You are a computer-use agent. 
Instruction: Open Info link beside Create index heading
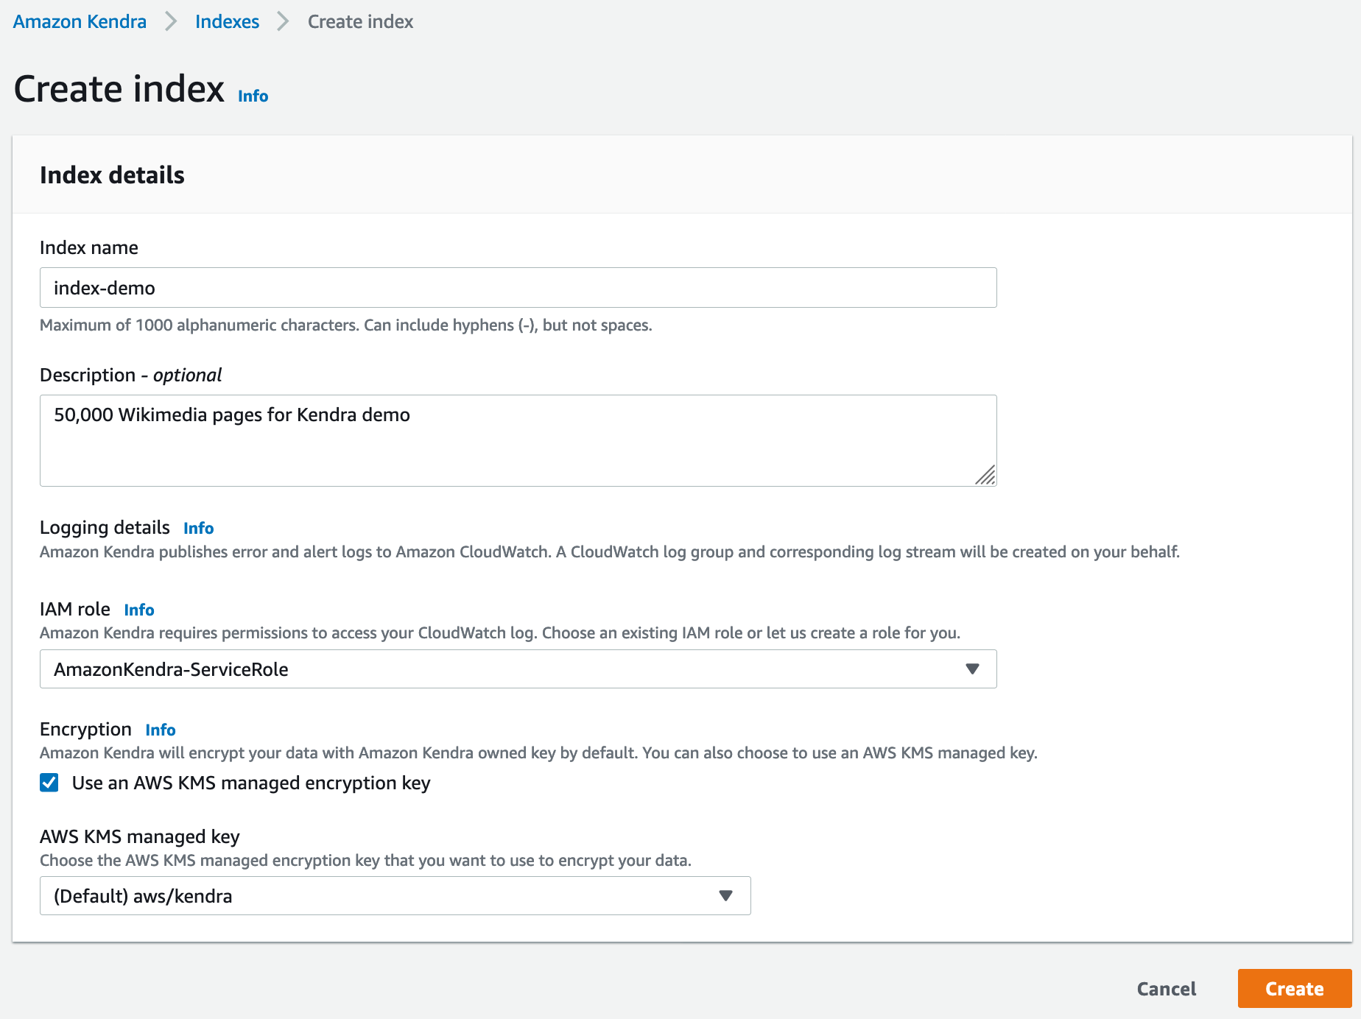point(253,96)
